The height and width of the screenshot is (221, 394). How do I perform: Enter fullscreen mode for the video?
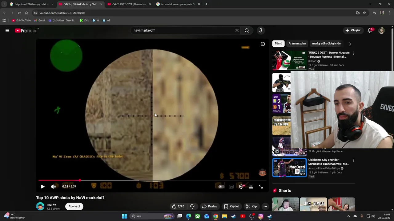click(261, 187)
